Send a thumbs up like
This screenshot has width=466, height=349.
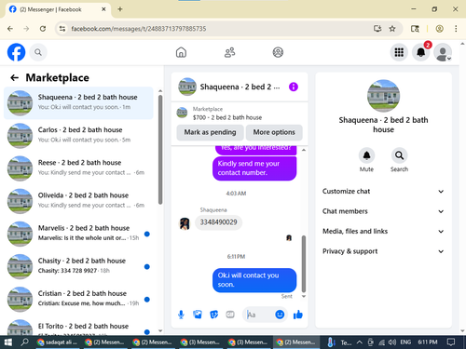297,315
